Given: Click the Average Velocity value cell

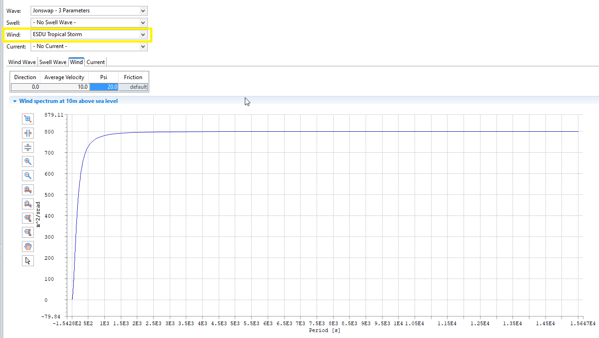Looking at the screenshot, I should [x=64, y=86].
